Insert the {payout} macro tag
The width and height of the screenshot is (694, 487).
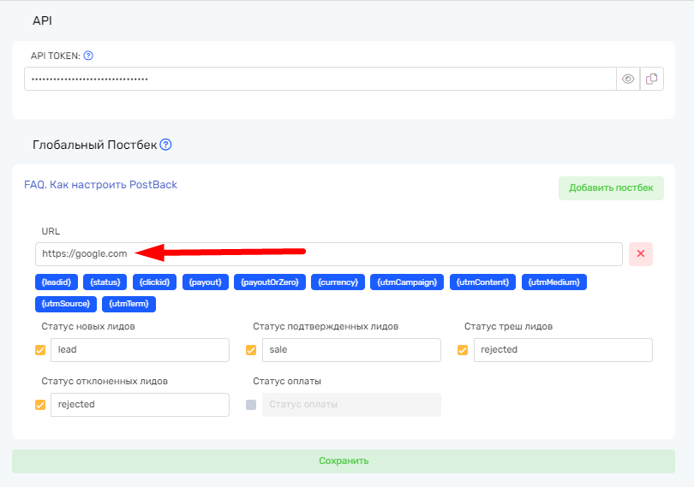pos(206,282)
